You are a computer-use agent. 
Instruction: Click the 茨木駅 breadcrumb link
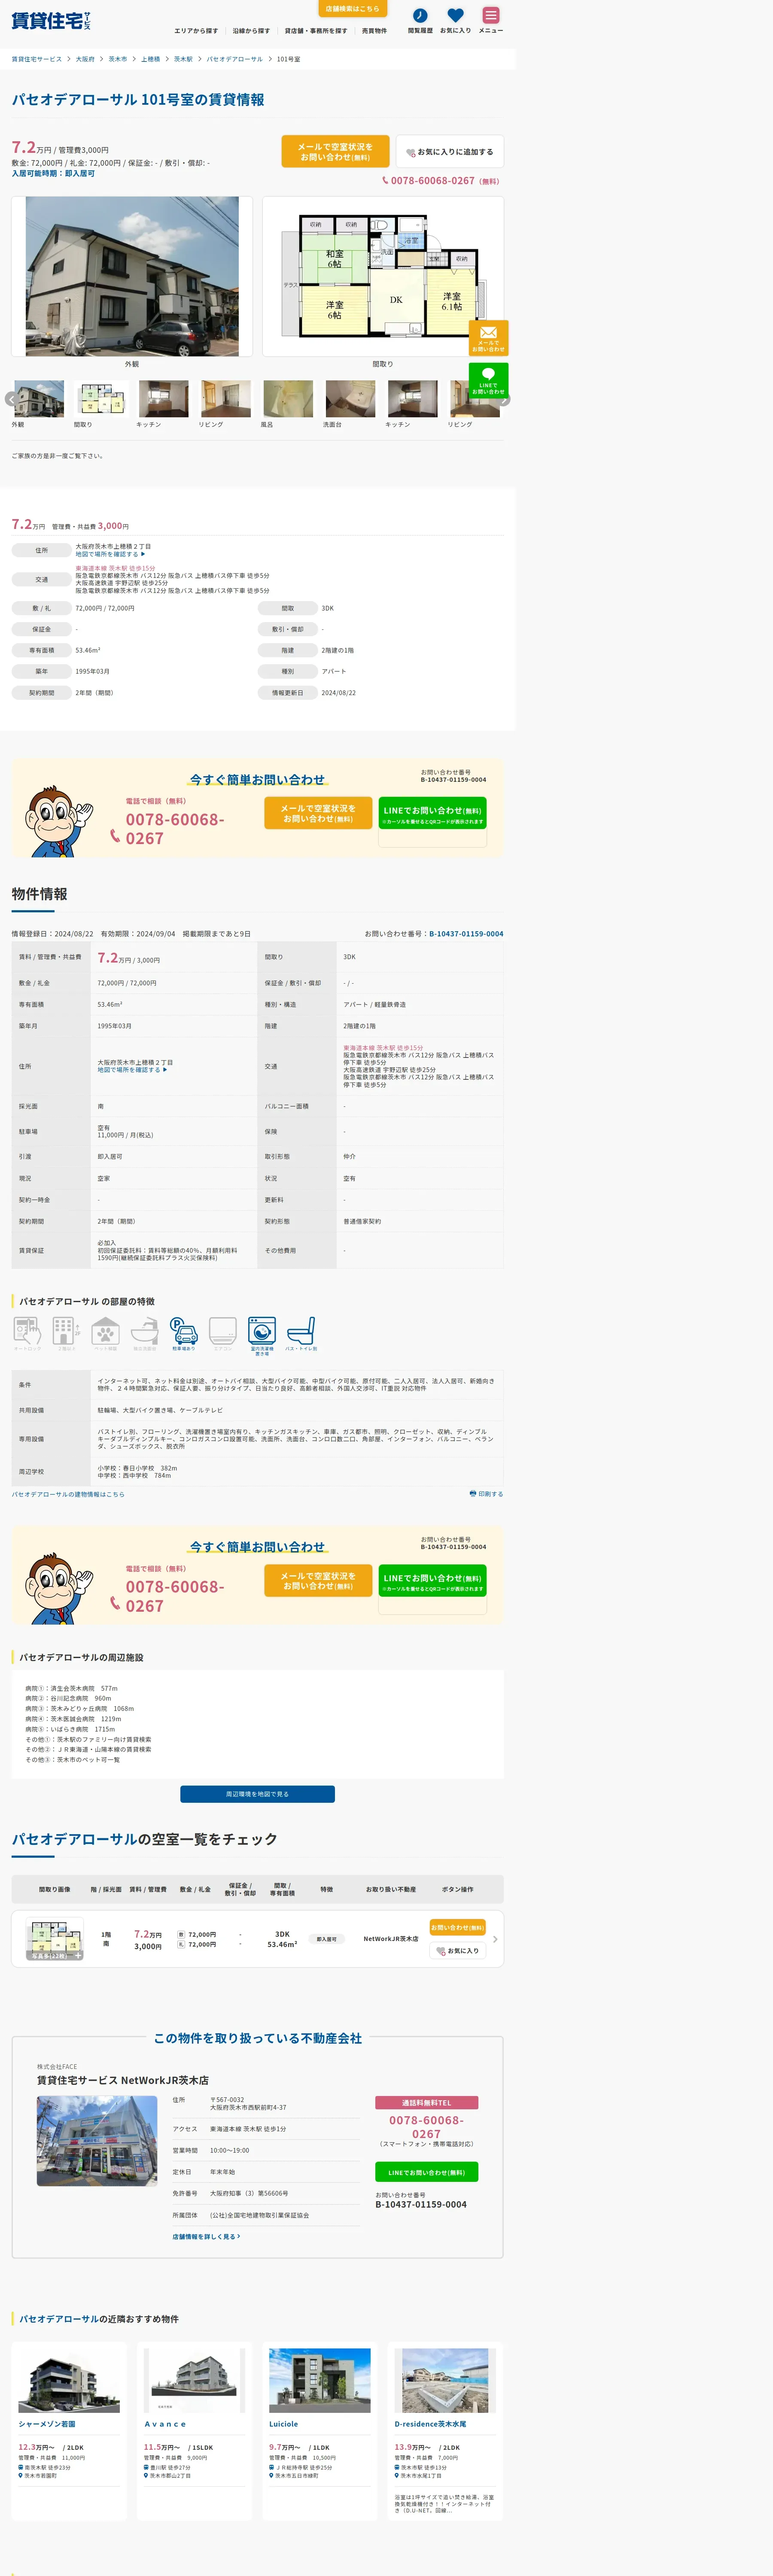pyautogui.click(x=183, y=59)
